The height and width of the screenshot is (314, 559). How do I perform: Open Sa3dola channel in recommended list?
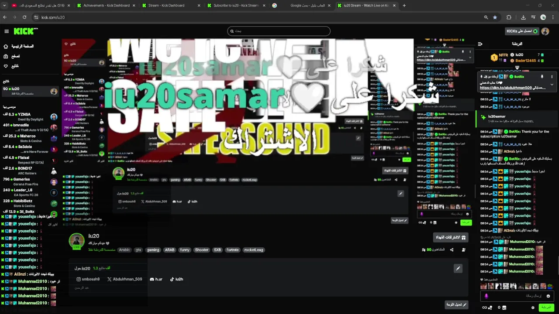[x=30, y=149]
